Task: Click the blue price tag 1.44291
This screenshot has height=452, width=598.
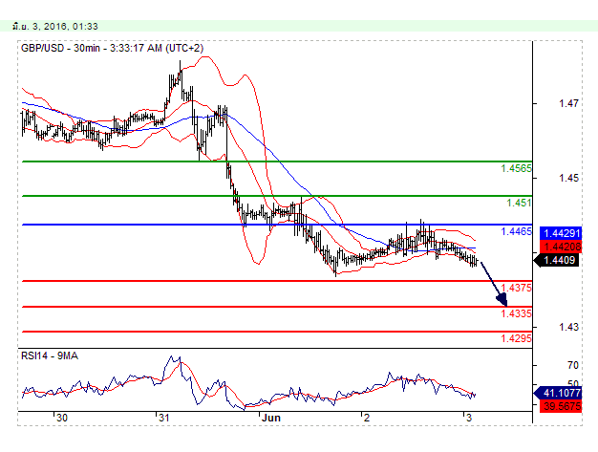Action: point(561,233)
